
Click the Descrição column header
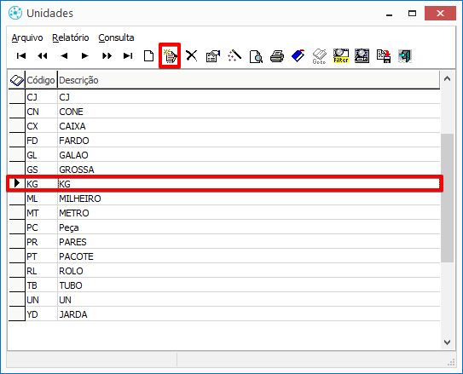tap(78, 80)
